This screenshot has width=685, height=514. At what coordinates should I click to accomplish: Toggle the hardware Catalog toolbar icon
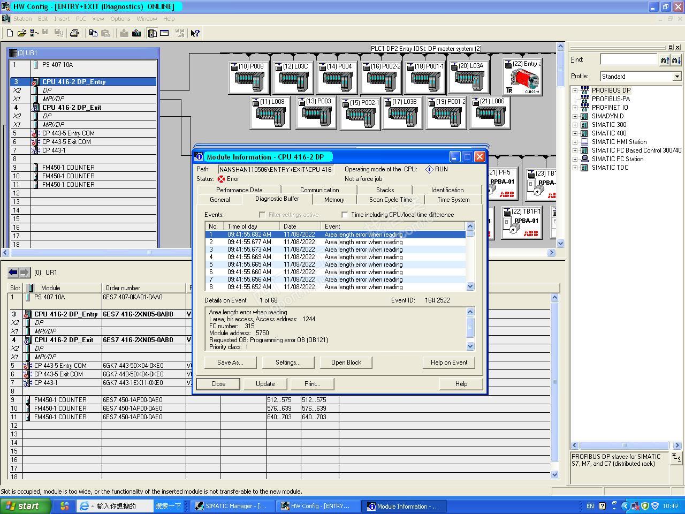[153, 33]
